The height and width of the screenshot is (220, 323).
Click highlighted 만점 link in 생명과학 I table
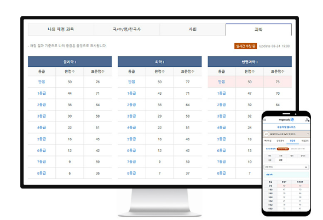click(x=221, y=82)
